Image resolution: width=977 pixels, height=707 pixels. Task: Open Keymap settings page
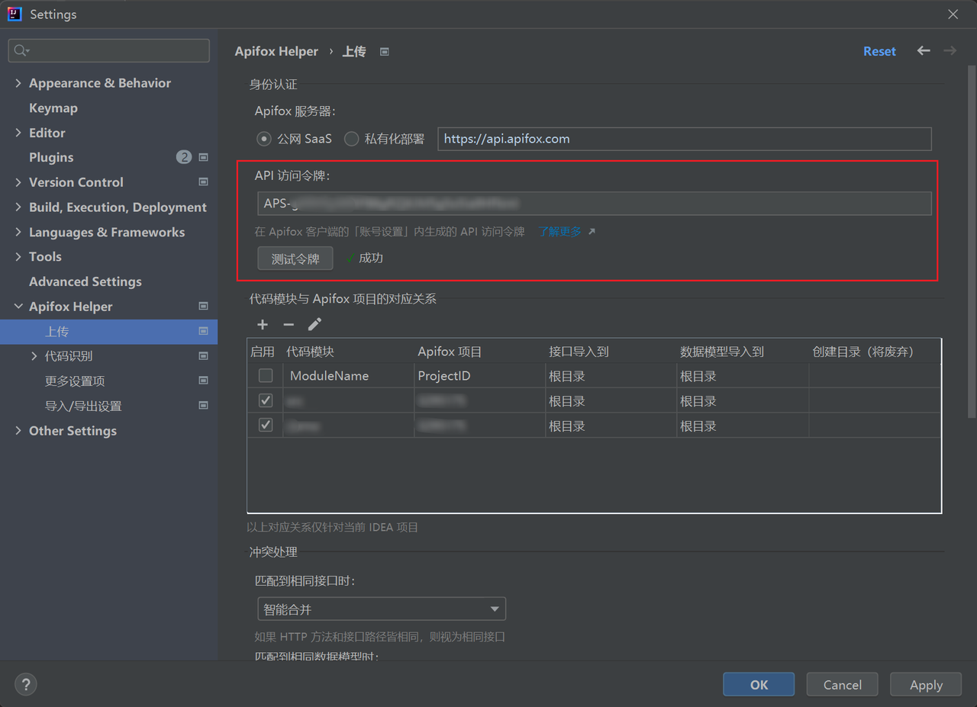click(53, 108)
